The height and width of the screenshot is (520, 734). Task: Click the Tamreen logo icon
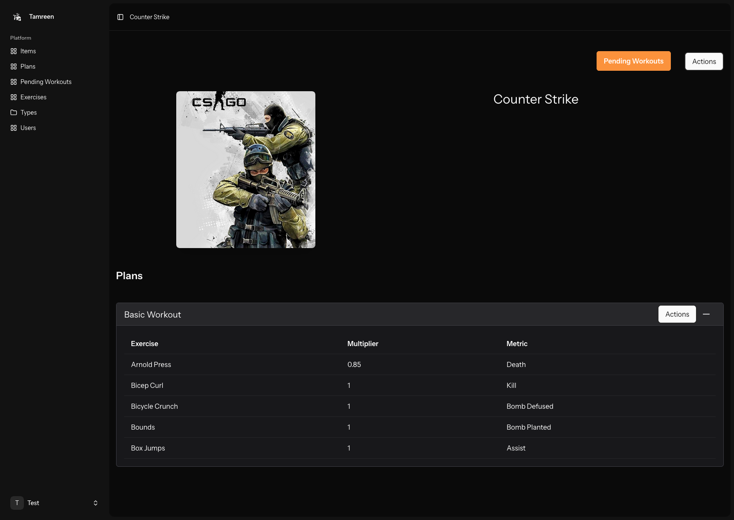point(17,17)
